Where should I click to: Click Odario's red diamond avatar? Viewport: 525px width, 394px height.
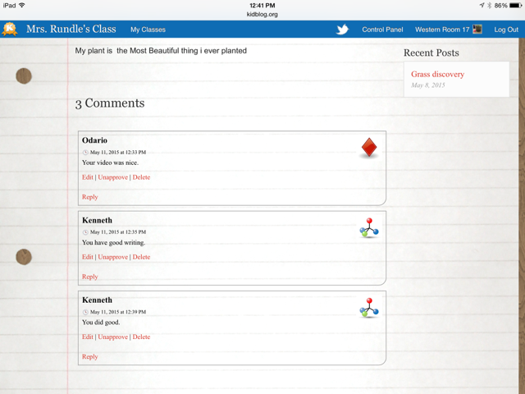click(369, 148)
